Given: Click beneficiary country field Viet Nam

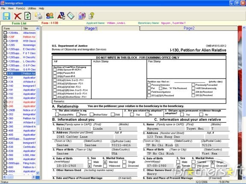Looking at the screenshot, I should tap(214, 153).
